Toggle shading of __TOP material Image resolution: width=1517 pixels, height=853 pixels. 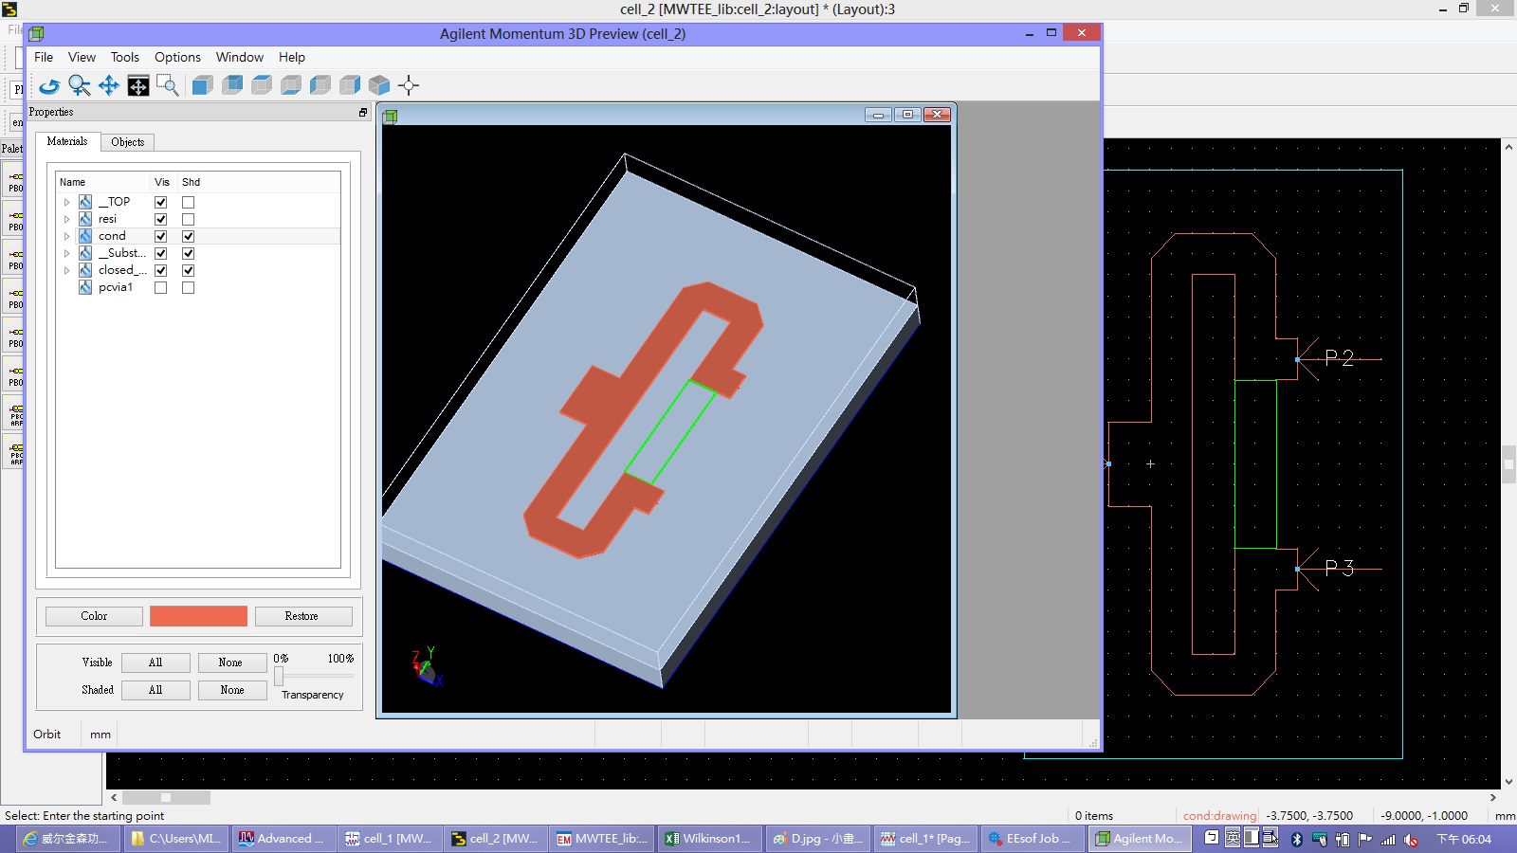(x=189, y=202)
